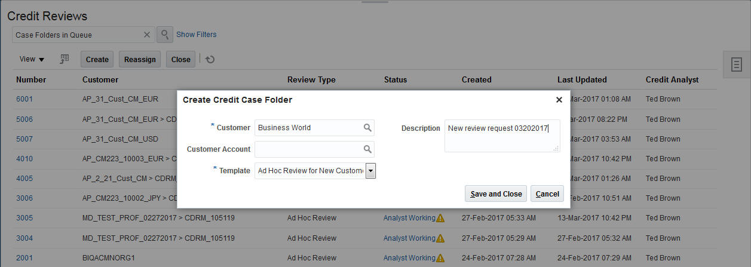This screenshot has height=267, width=751.
Task: Expand the Template dropdown arrow
Action: 370,171
